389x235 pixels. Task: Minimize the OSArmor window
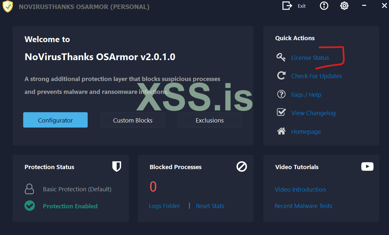click(364, 6)
